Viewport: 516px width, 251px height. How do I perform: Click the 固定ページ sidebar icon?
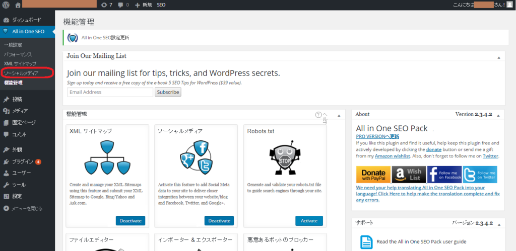(6, 123)
